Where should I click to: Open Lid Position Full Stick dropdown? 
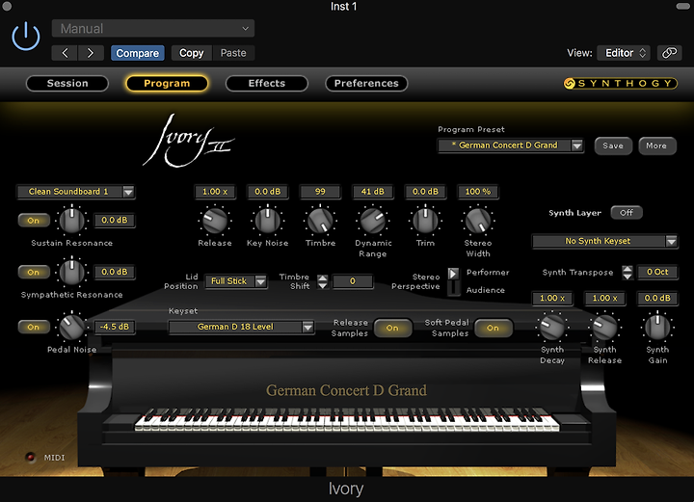point(236,280)
